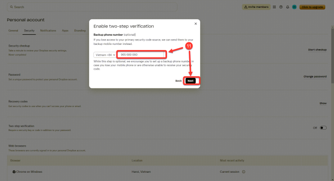Click the search magnifier icon
Viewport: 334px width, 181px height.
point(11,7)
